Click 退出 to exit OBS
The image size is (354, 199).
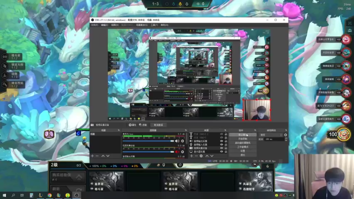242,155
